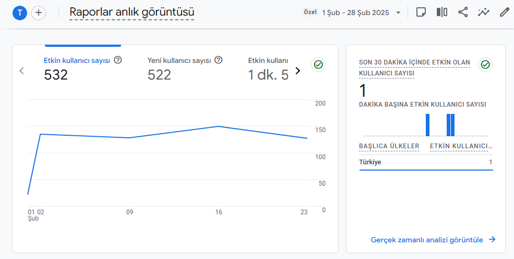Select the Türkiye country row
The height and width of the screenshot is (259, 514).
pyautogui.click(x=426, y=162)
